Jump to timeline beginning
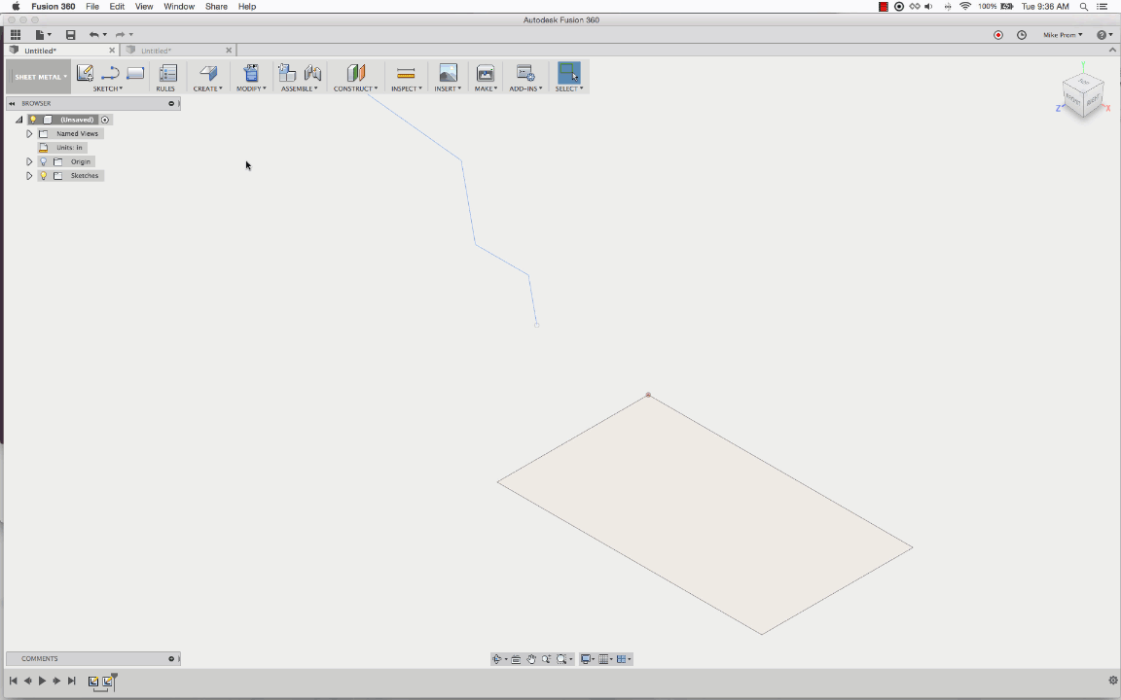The image size is (1121, 700). click(13, 681)
